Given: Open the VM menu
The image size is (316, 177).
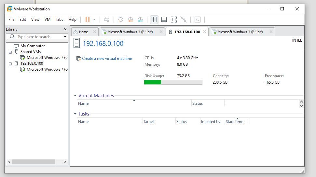Looking at the screenshot, I should pyautogui.click(x=48, y=20).
